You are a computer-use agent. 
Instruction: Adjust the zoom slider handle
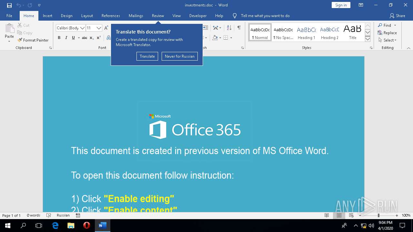click(x=378, y=216)
